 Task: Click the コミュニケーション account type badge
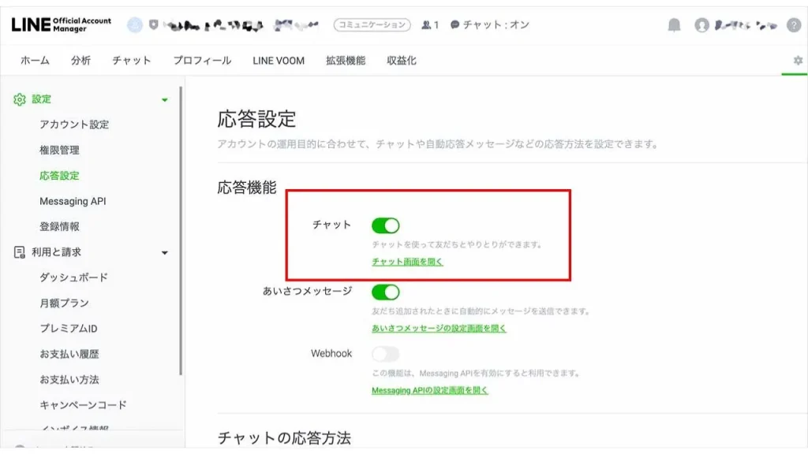click(372, 25)
